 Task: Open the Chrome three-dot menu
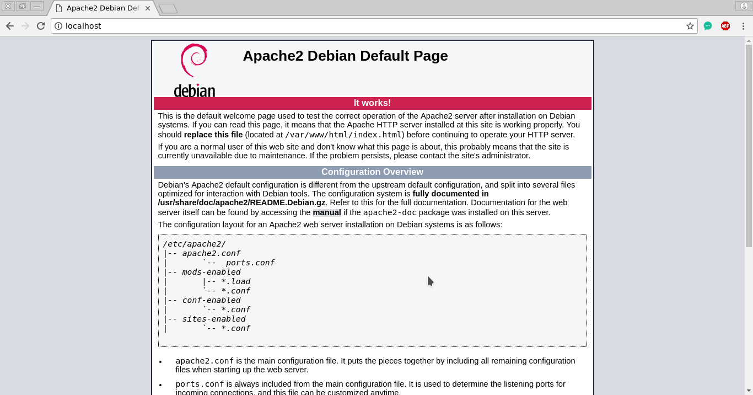tap(743, 26)
